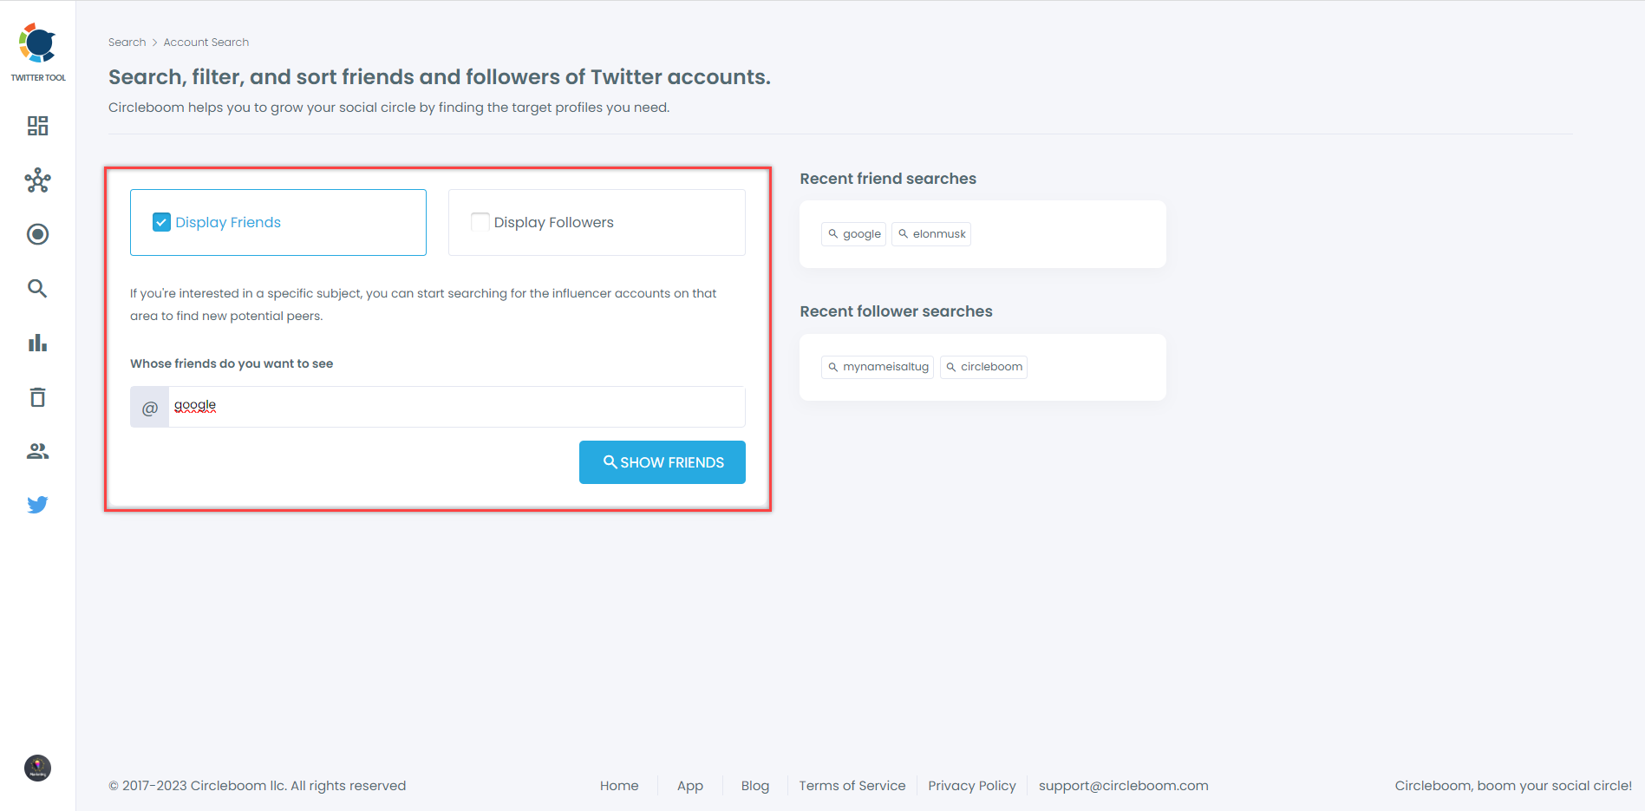Open the dashboard via the grid icon
Screen dimensions: 1645x811
pyautogui.click(x=37, y=126)
